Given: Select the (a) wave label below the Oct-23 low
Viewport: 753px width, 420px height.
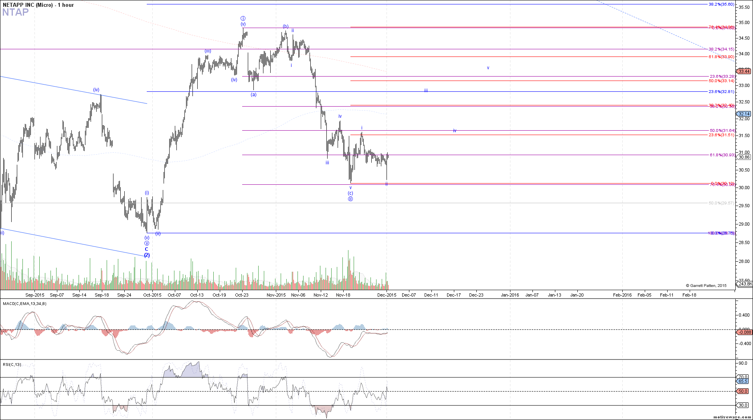Looking at the screenshot, I should 253,95.
